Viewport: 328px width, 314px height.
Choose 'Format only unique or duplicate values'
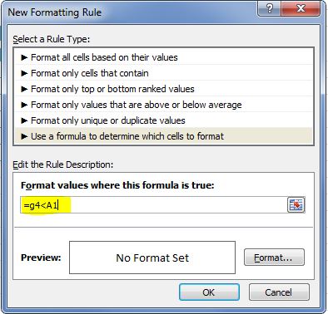click(x=164, y=120)
